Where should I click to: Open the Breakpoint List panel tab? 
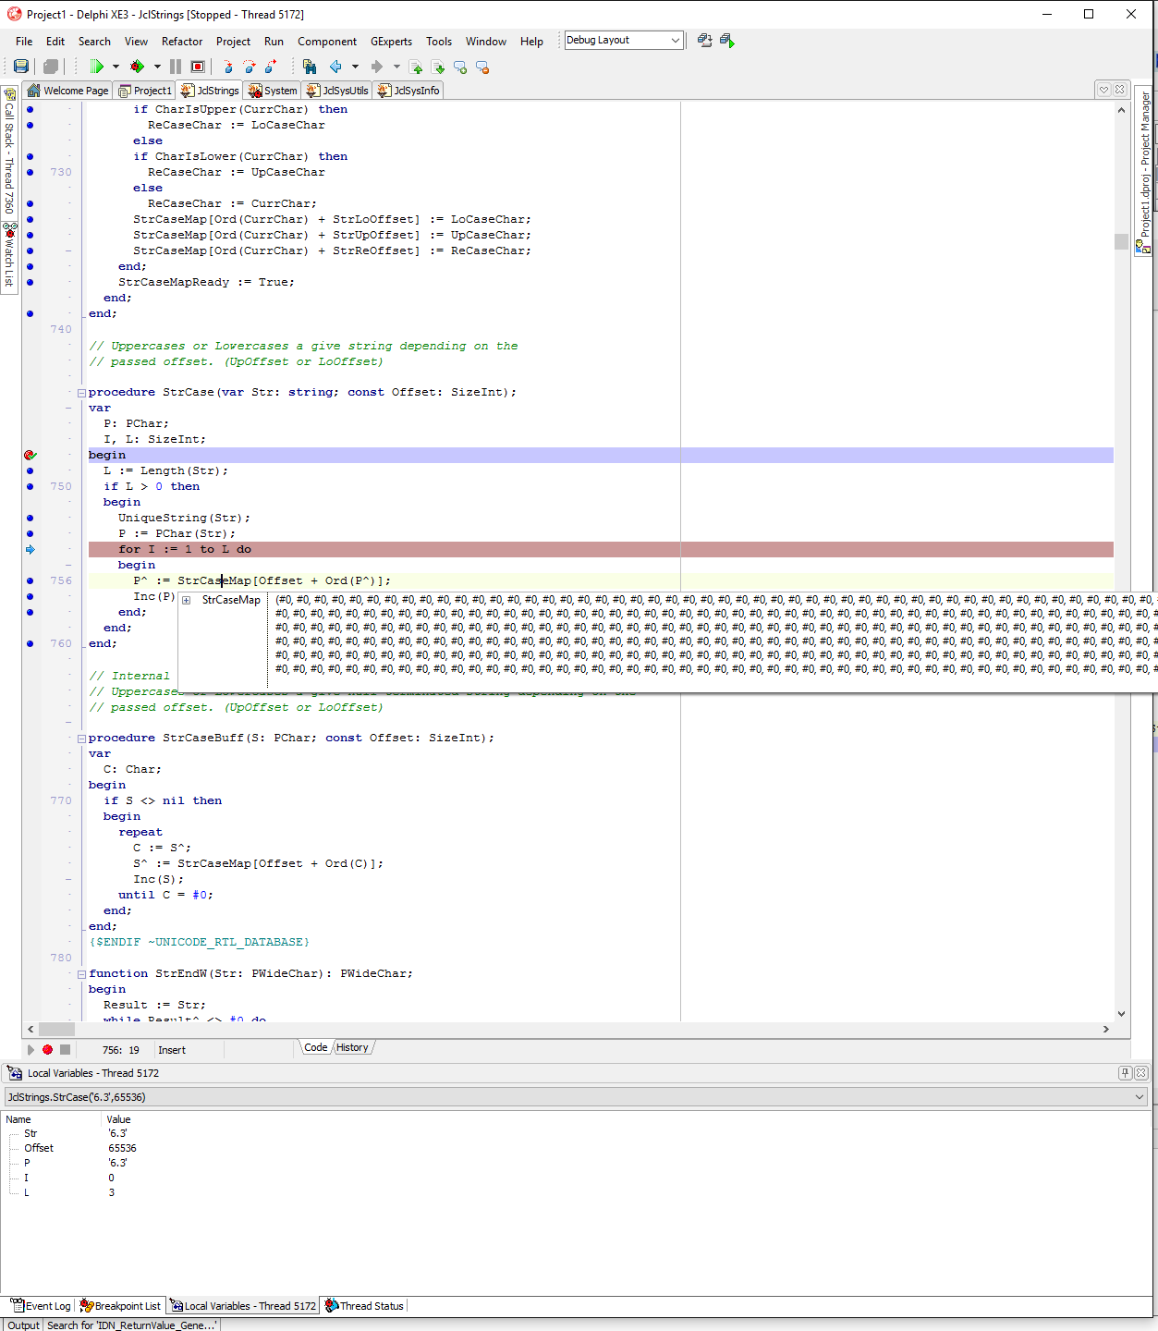point(120,1306)
